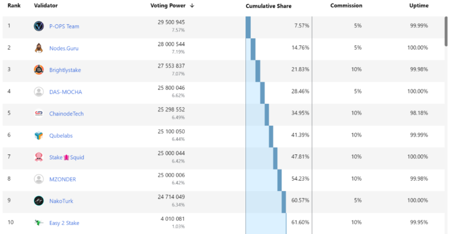This screenshot has width=451, height=234.
Task: Toggle sort arrow next to Voting Power
Action: 192,6
